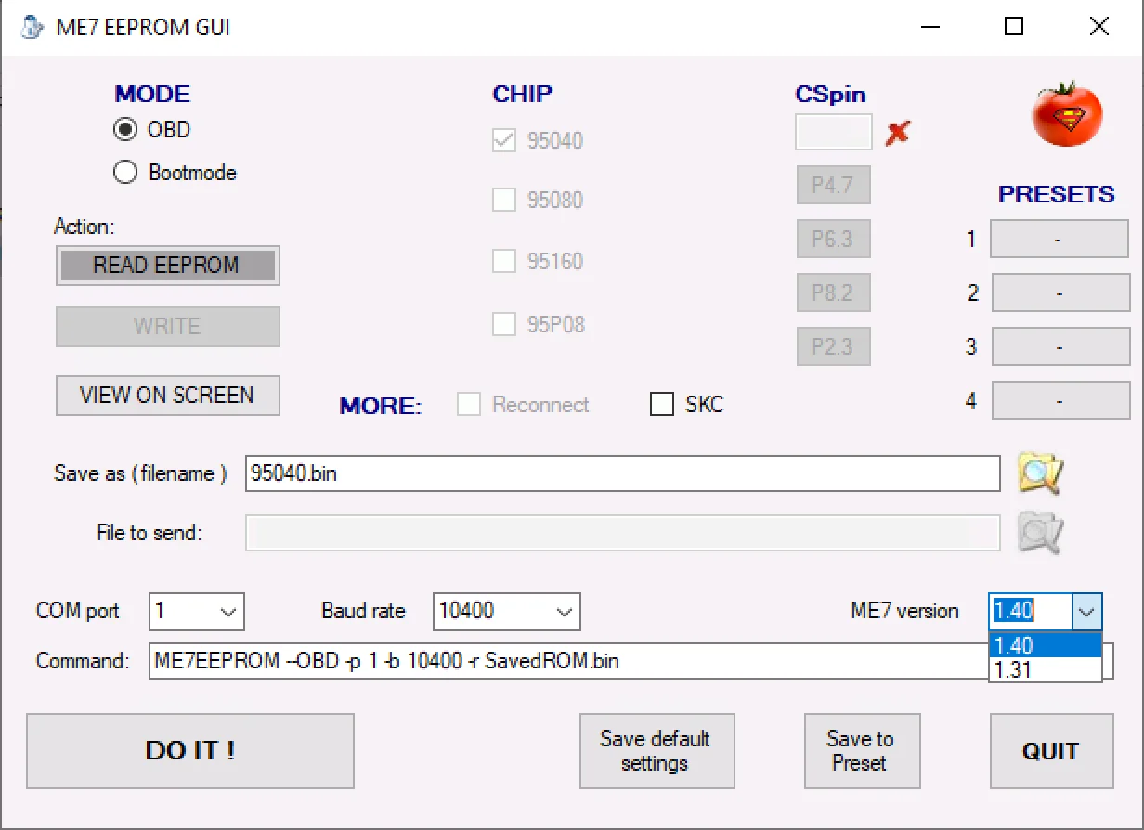Screen dimensions: 1144x830
Task: Select the Bootmode radio button
Action: (125, 173)
